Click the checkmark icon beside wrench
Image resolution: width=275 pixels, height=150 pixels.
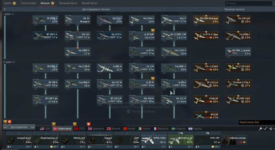(265, 129)
